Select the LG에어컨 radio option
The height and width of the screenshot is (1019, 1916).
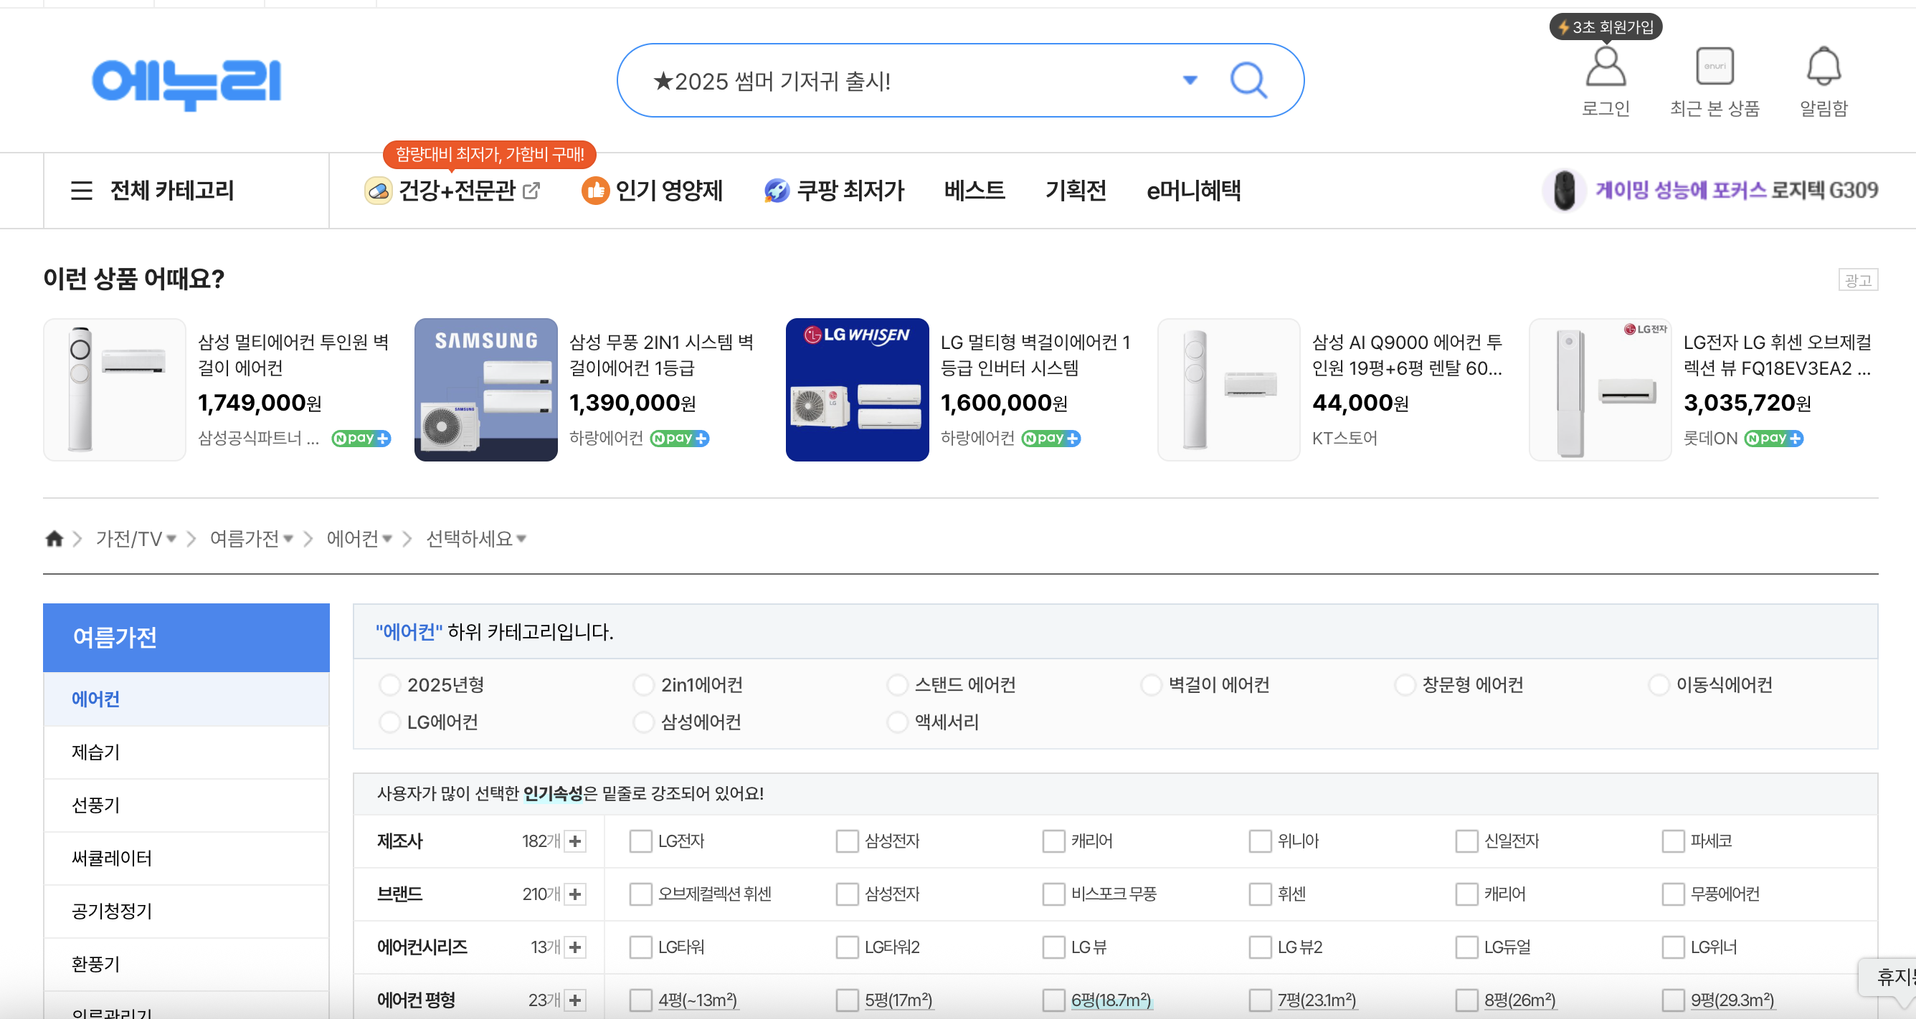390,722
